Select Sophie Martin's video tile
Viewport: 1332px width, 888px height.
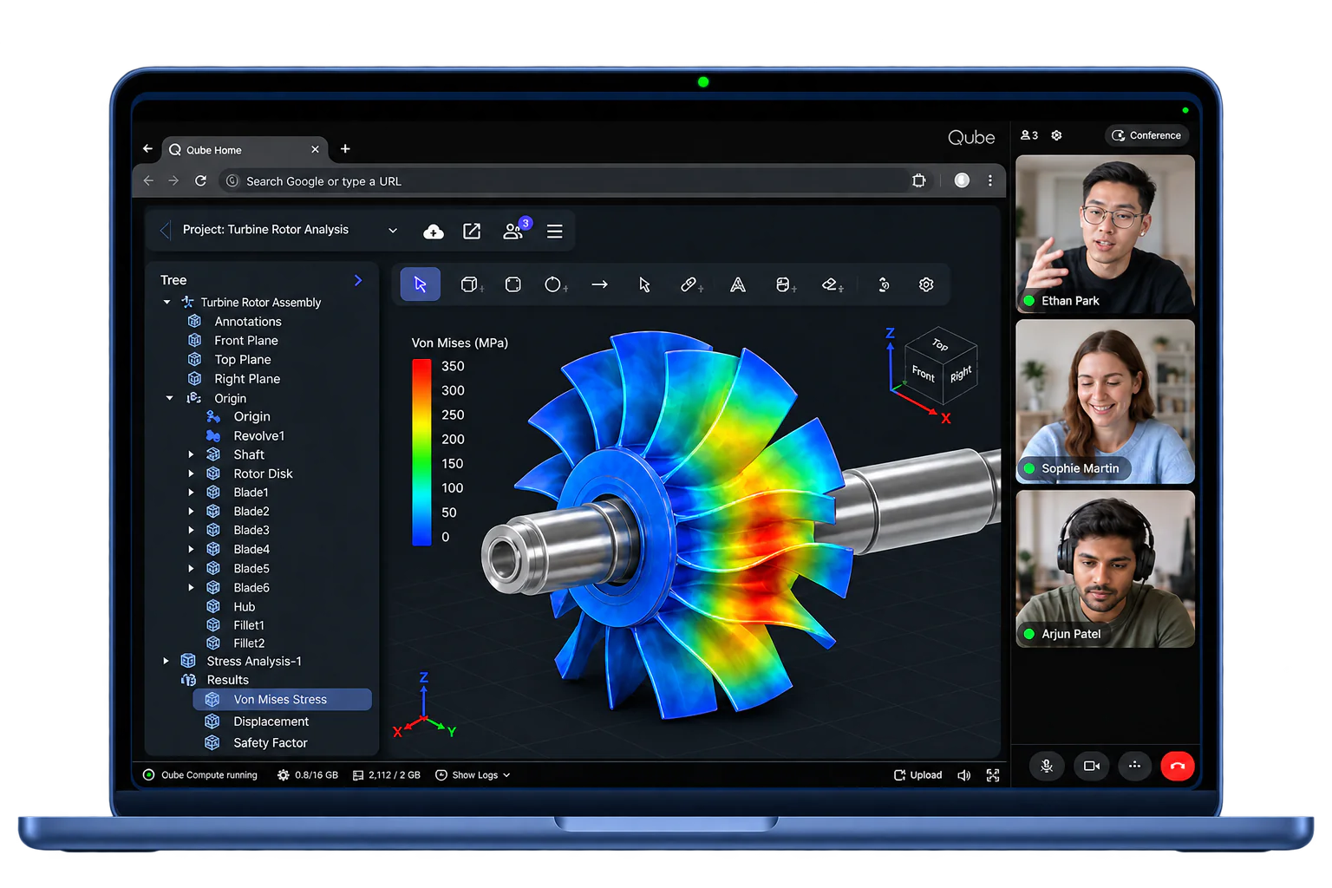1105,402
